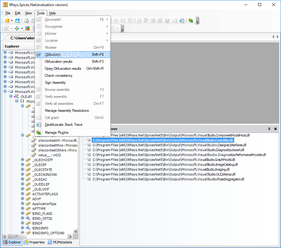Expand Documenter submenu arrow
281x248 pixels.
[x=107, y=27]
